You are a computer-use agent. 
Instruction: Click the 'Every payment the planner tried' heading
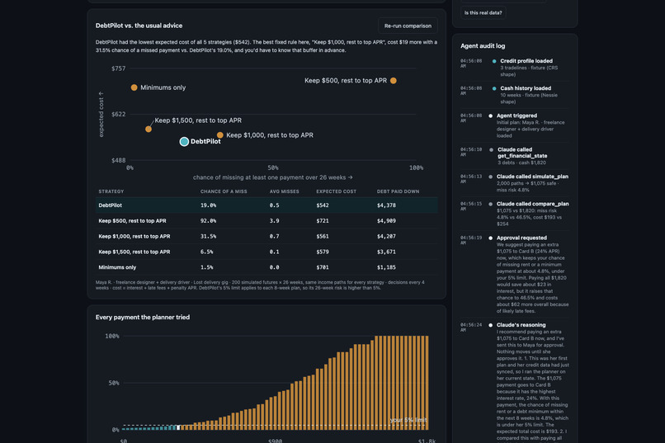(143, 317)
